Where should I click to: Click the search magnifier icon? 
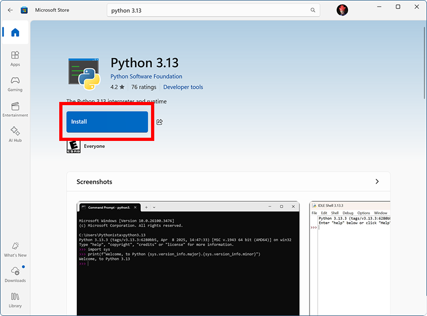click(x=313, y=10)
